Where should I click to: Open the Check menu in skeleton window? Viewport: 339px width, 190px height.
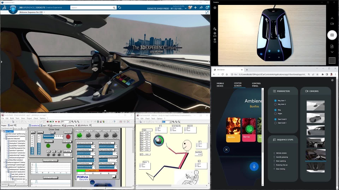point(148,119)
